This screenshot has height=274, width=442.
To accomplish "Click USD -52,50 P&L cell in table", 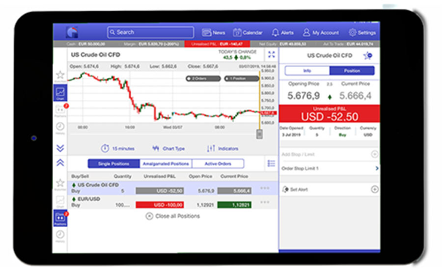I will pyautogui.click(x=160, y=191).
